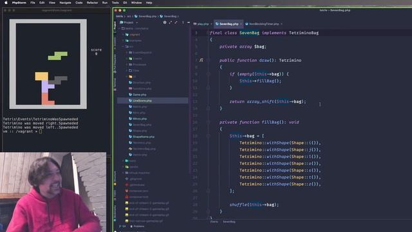Viewport: 412px width, 232px height.
Task: Click the implements gutter icon beside draw()
Action: [x=201, y=60]
